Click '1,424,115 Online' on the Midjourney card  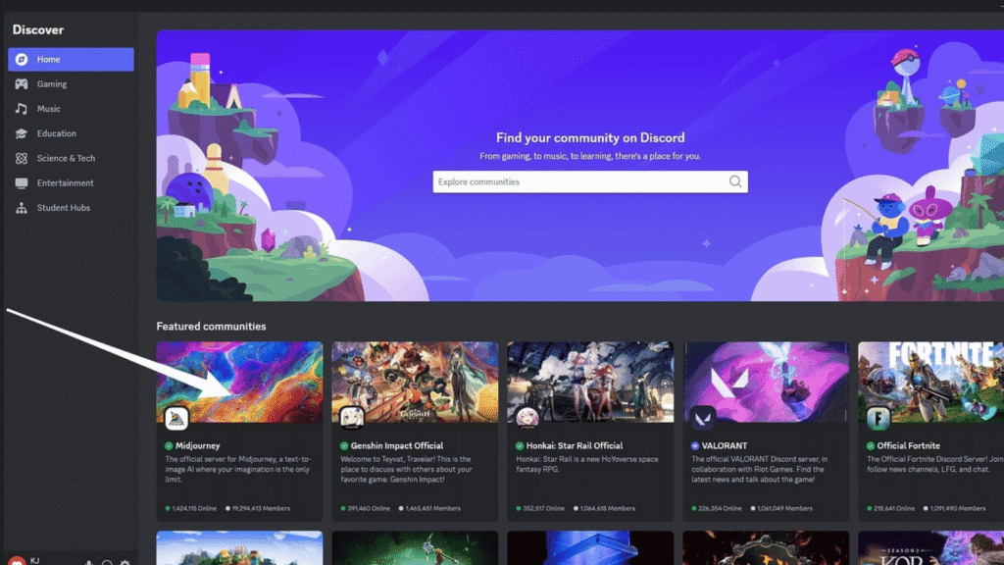coord(191,509)
